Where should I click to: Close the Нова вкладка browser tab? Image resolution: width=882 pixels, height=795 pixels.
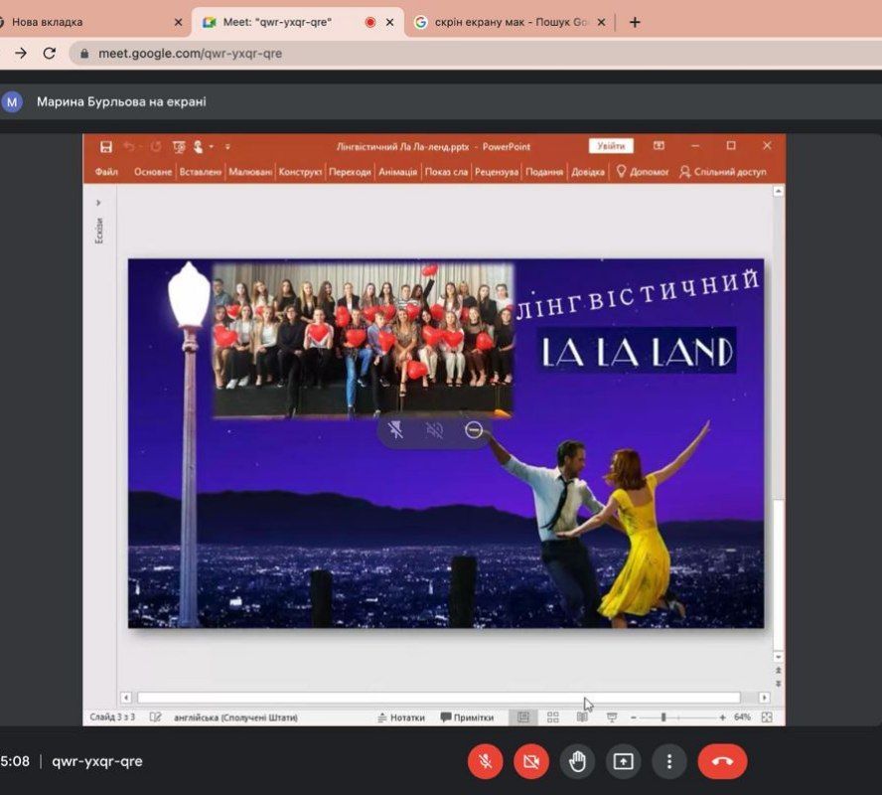pos(179,23)
